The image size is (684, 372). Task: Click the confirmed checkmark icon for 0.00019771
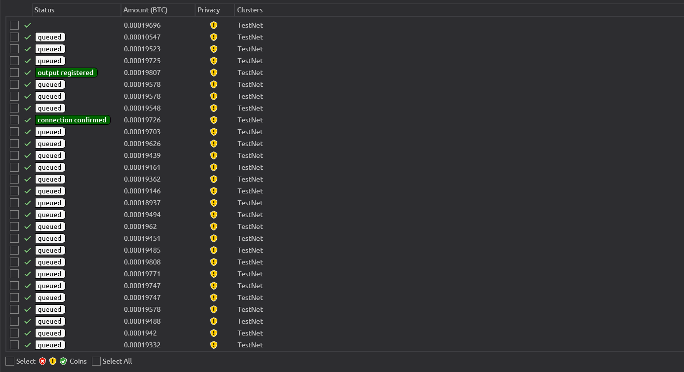[x=28, y=274]
